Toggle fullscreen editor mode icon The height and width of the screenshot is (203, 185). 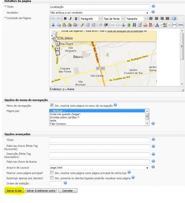click(174, 19)
